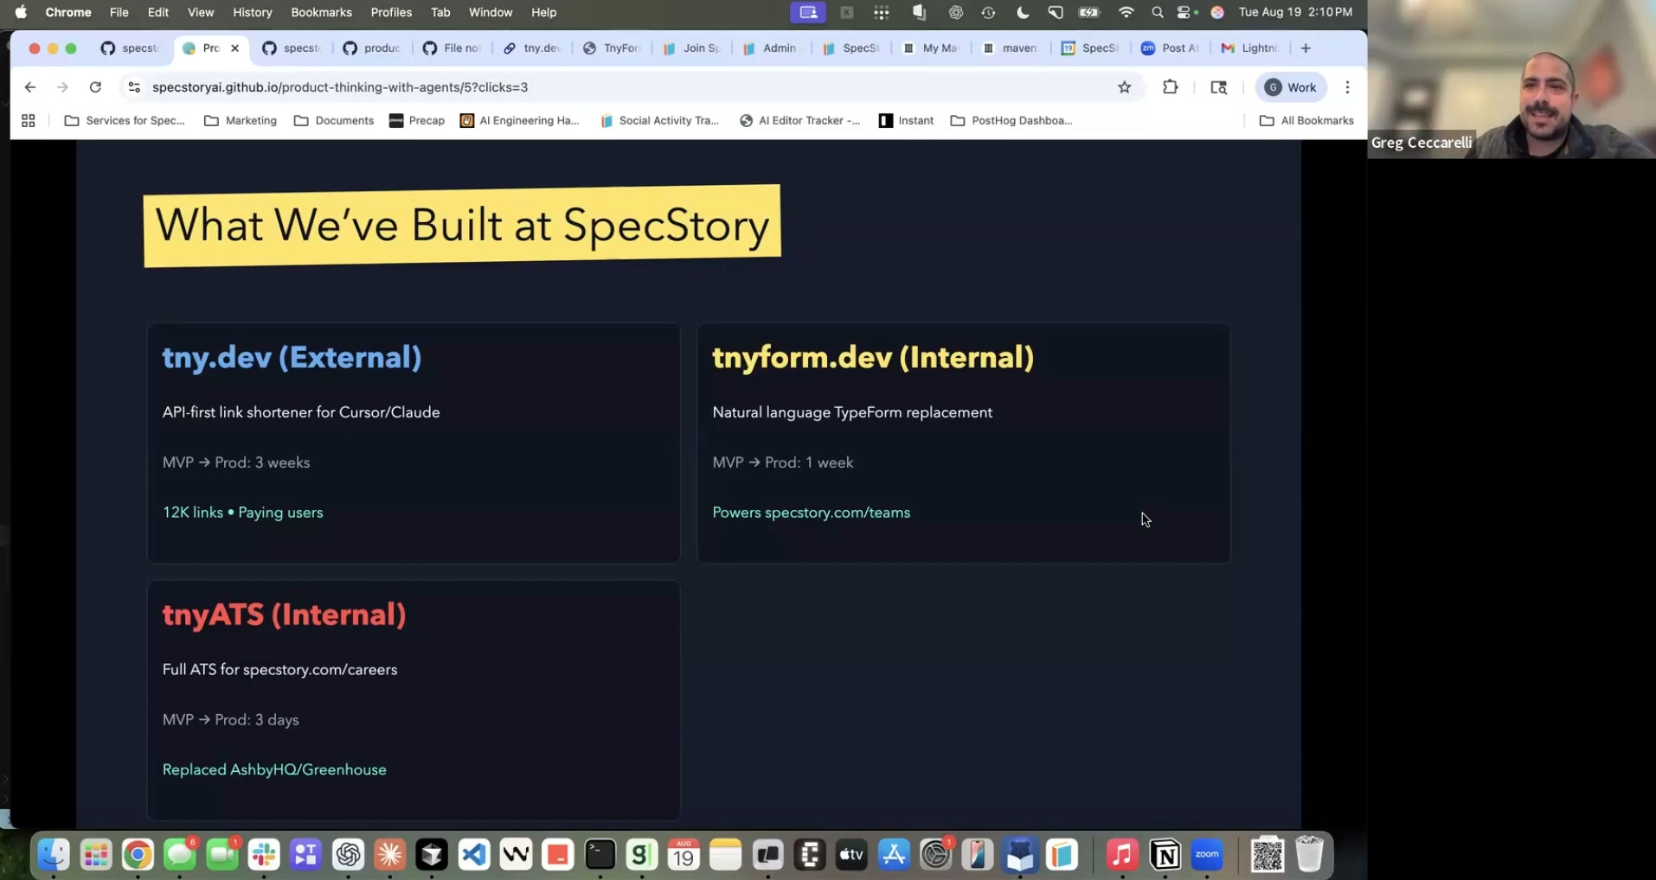The height and width of the screenshot is (880, 1656).
Task: Launch Visual Studio Code from the dock
Action: coord(474,855)
